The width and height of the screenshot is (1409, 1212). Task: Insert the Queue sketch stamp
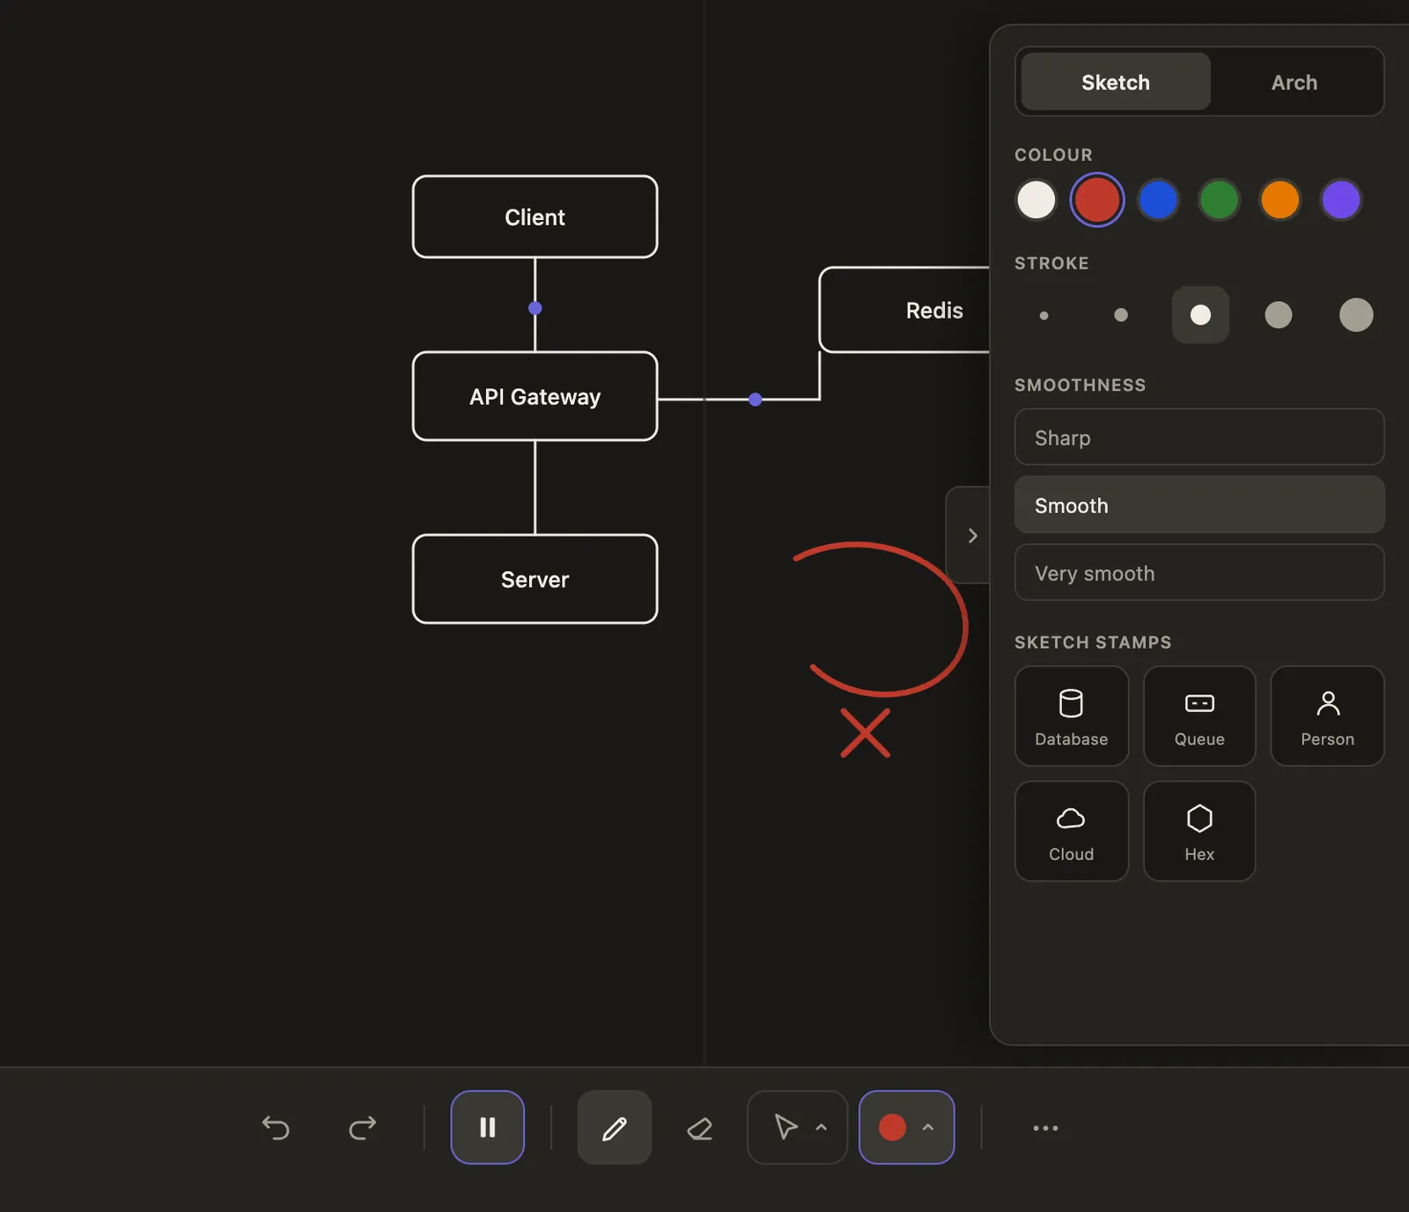tap(1199, 716)
